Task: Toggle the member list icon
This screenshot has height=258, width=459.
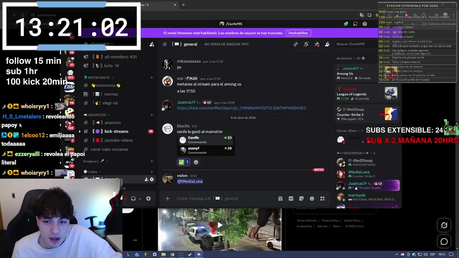Action: click(327, 44)
